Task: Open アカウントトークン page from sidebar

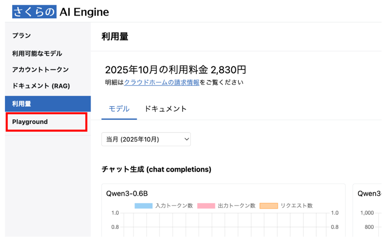Action: (40, 70)
